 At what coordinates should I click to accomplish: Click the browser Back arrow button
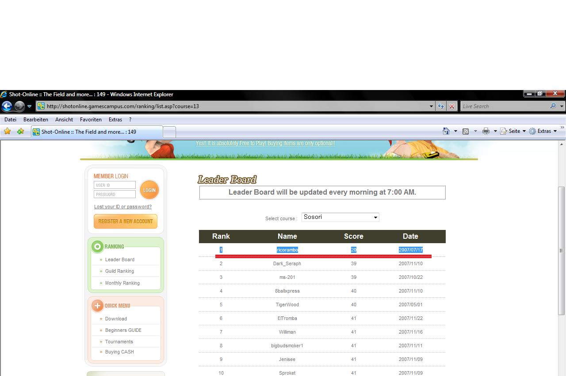click(x=7, y=106)
